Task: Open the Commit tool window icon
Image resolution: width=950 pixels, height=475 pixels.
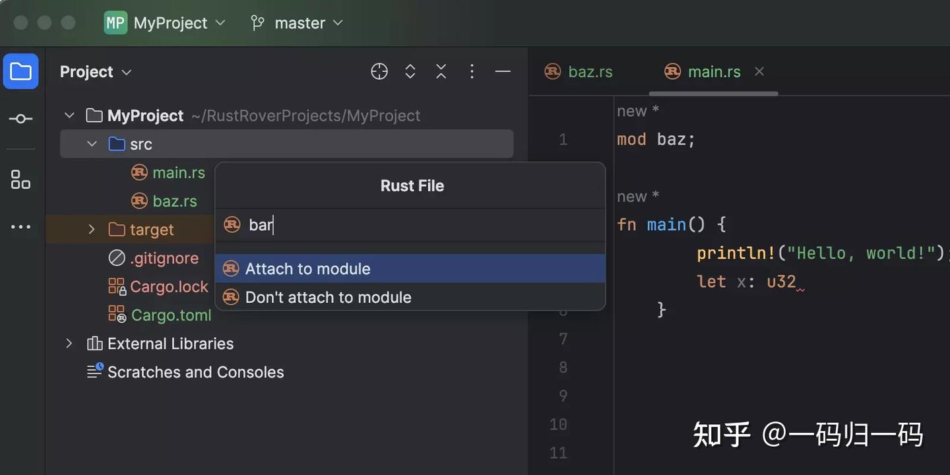Action: (x=20, y=119)
